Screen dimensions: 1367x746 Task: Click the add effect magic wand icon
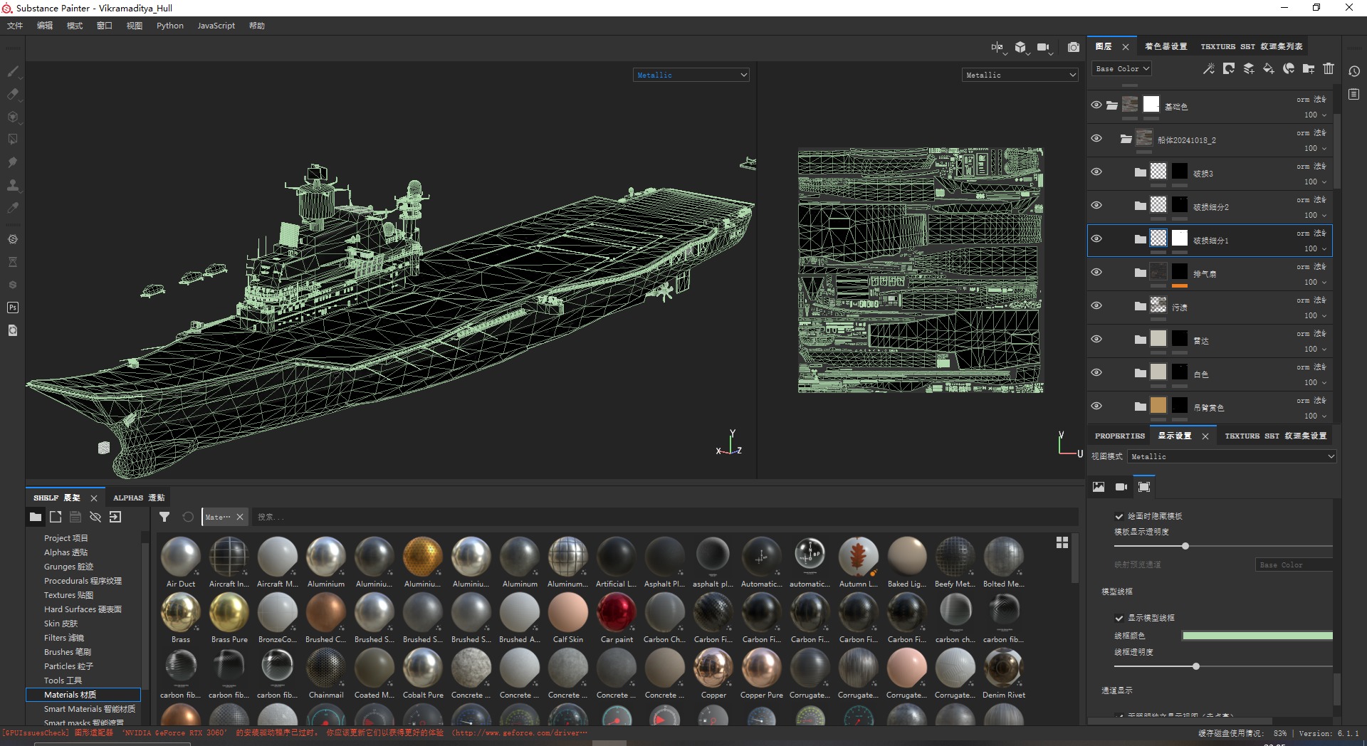coord(1209,68)
